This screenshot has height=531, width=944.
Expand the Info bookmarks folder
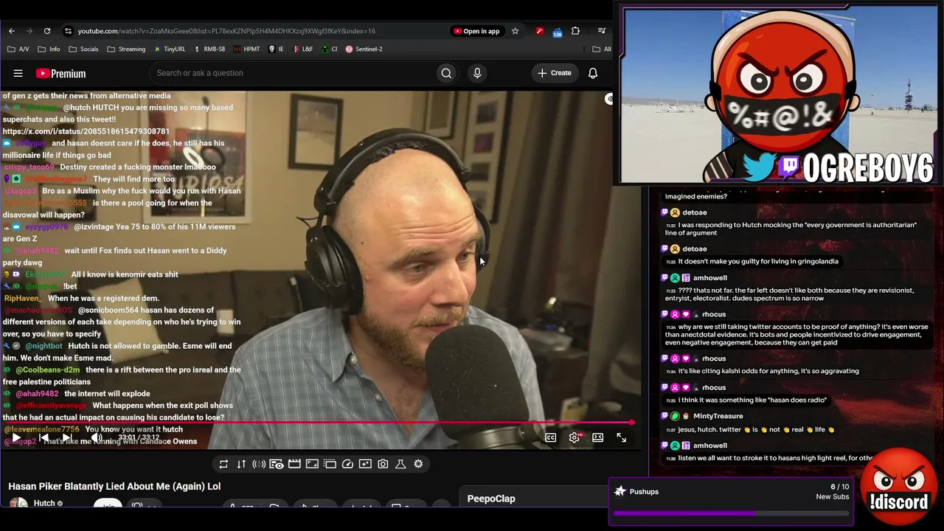[x=49, y=49]
